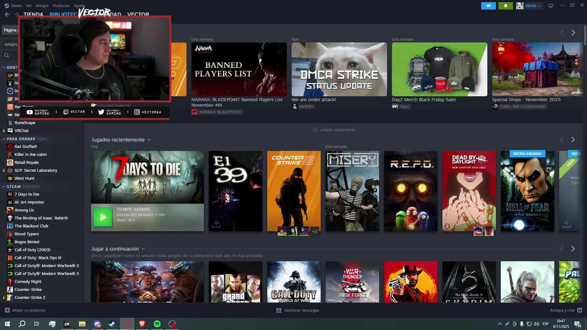Viewport: 587px width, 330px height.
Task: Click the plus icon beside Añadir un producto
Action: click(7, 310)
